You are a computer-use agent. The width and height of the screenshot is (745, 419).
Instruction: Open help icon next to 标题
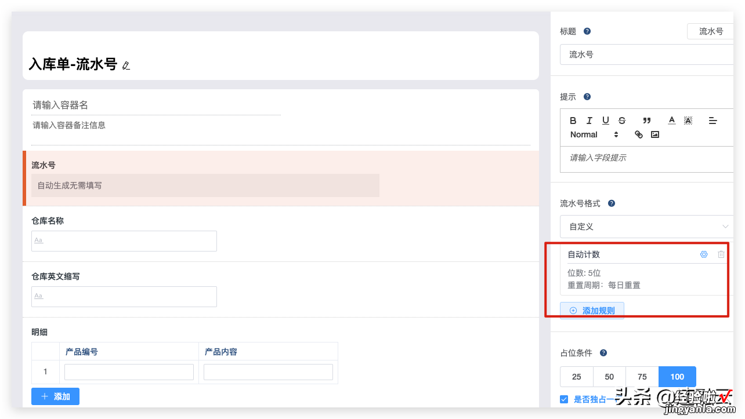(x=587, y=31)
